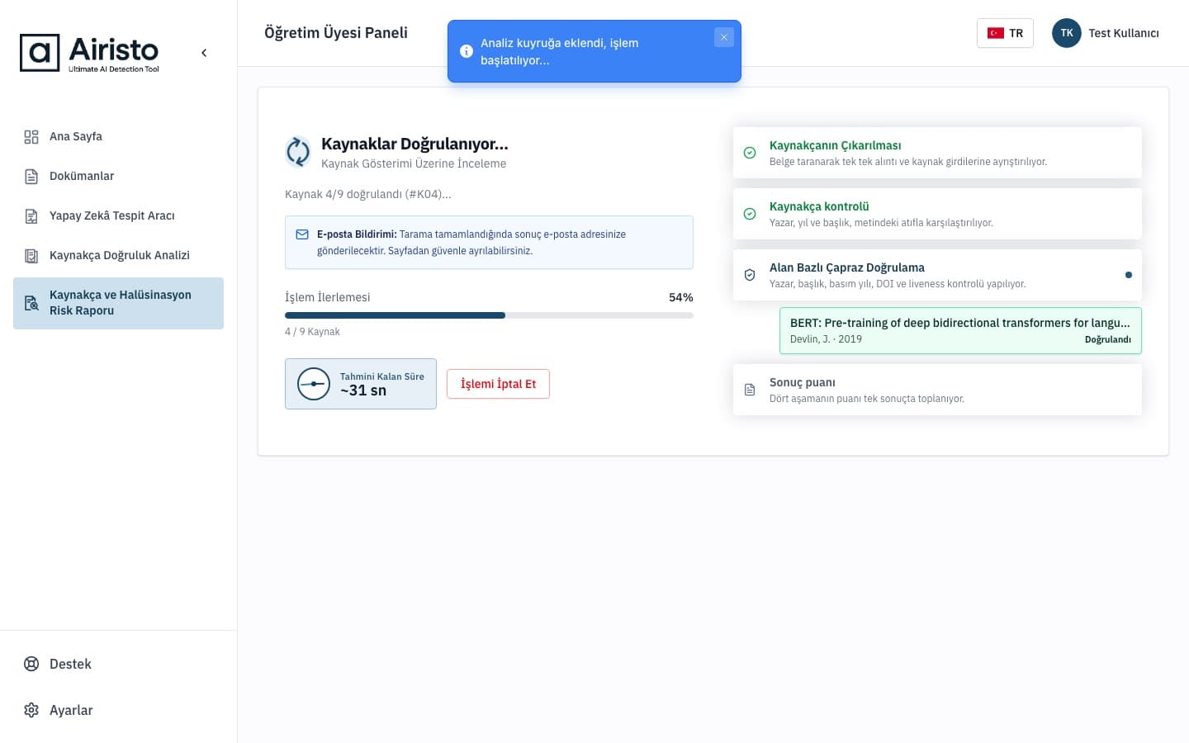
Task: Click the email envelope notification icon
Action: [x=302, y=234]
